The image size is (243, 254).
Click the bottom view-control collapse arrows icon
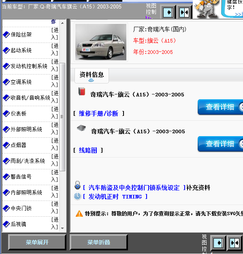[x=234, y=243]
